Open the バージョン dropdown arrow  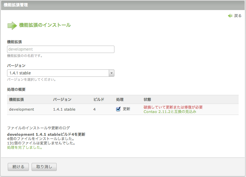pyautogui.click(x=111, y=73)
